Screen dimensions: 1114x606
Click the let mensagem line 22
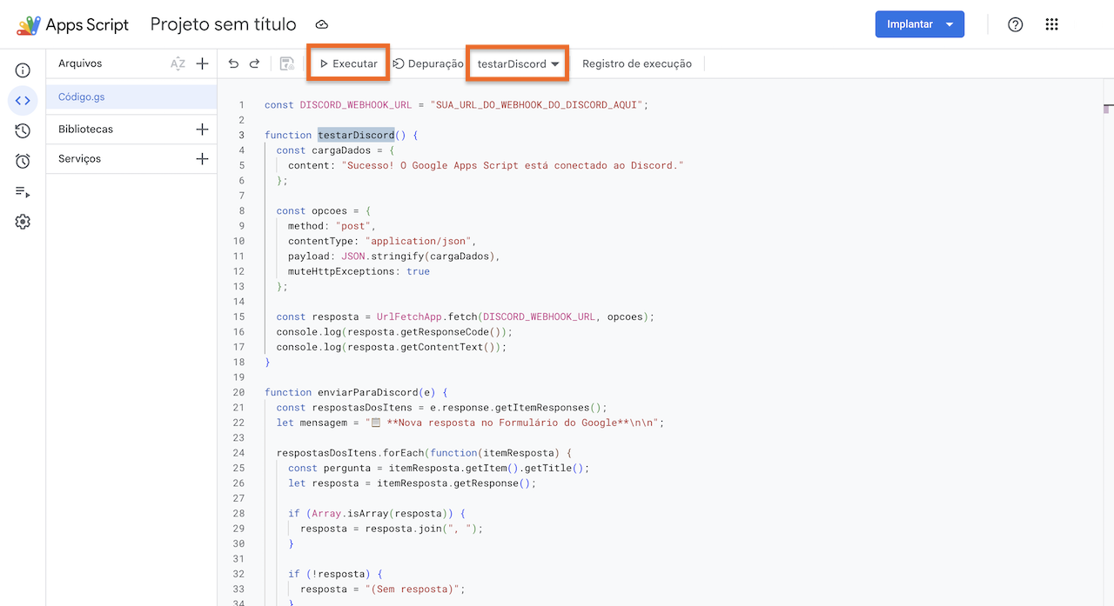click(x=471, y=423)
